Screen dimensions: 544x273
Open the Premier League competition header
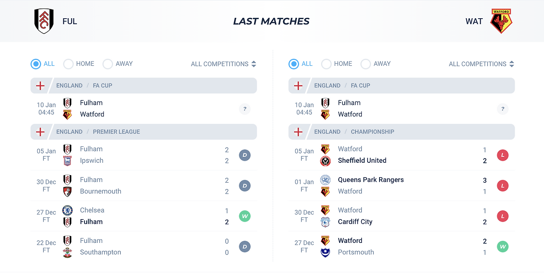coord(144,132)
